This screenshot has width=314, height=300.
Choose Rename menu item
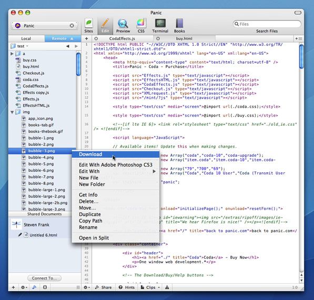pyautogui.click(x=116, y=227)
